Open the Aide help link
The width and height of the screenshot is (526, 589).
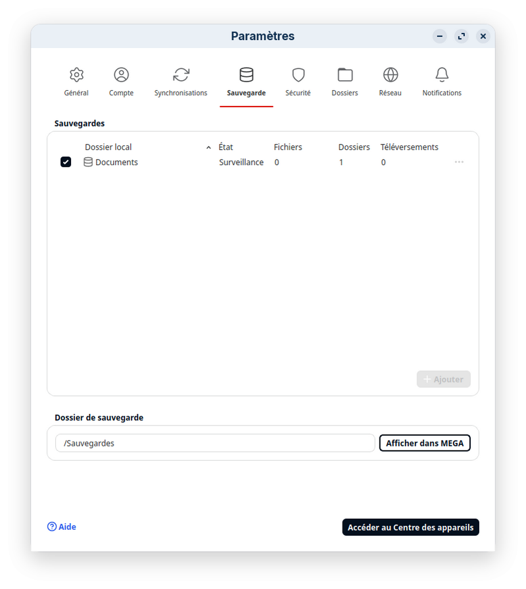[62, 527]
